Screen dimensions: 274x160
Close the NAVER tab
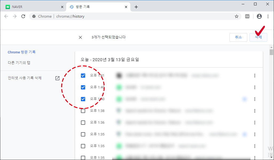62,7
